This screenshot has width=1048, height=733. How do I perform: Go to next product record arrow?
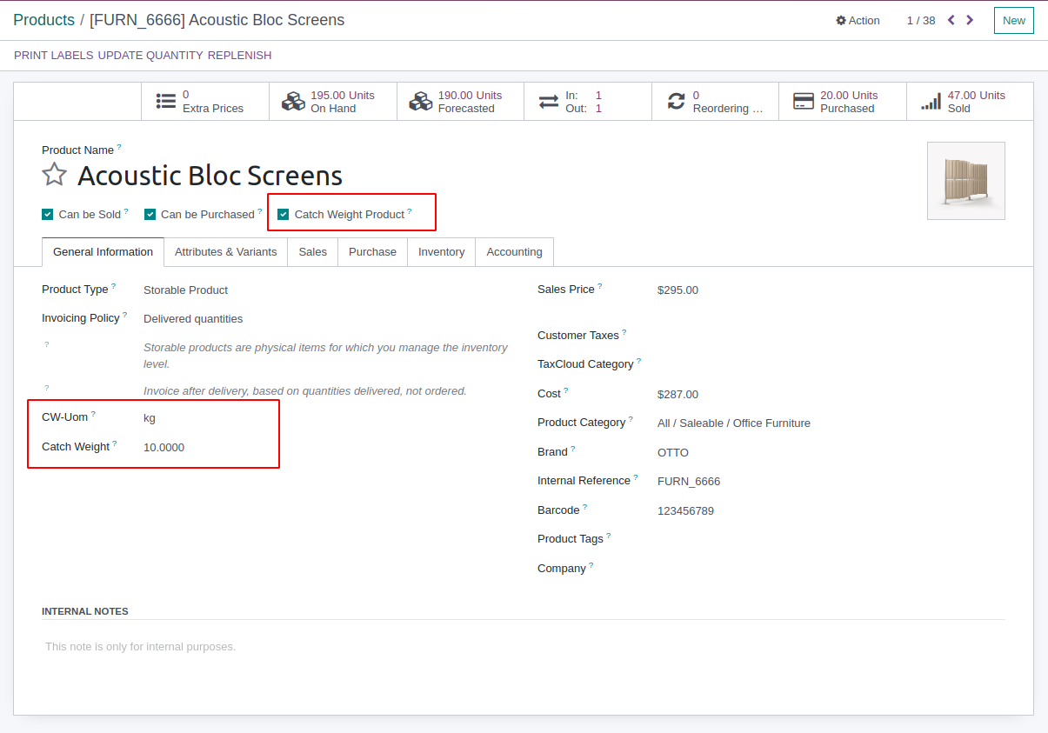[970, 20]
